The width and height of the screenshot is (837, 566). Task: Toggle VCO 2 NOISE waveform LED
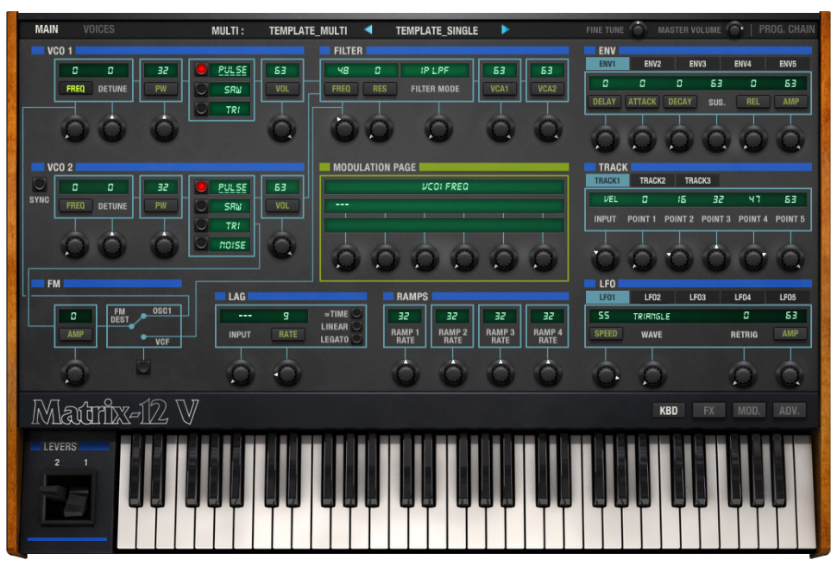[x=201, y=243]
